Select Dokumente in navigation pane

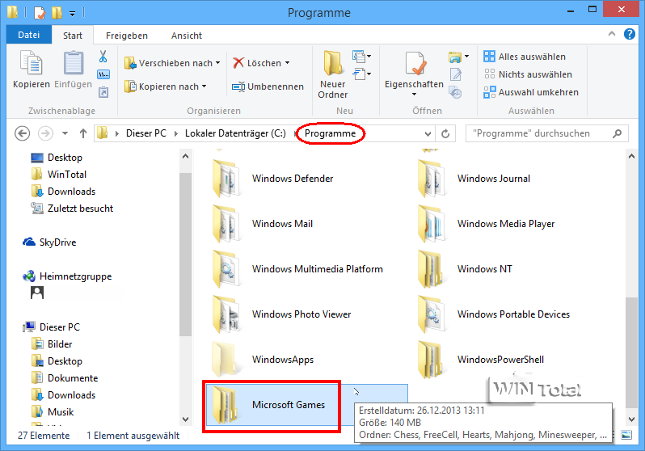point(65,378)
